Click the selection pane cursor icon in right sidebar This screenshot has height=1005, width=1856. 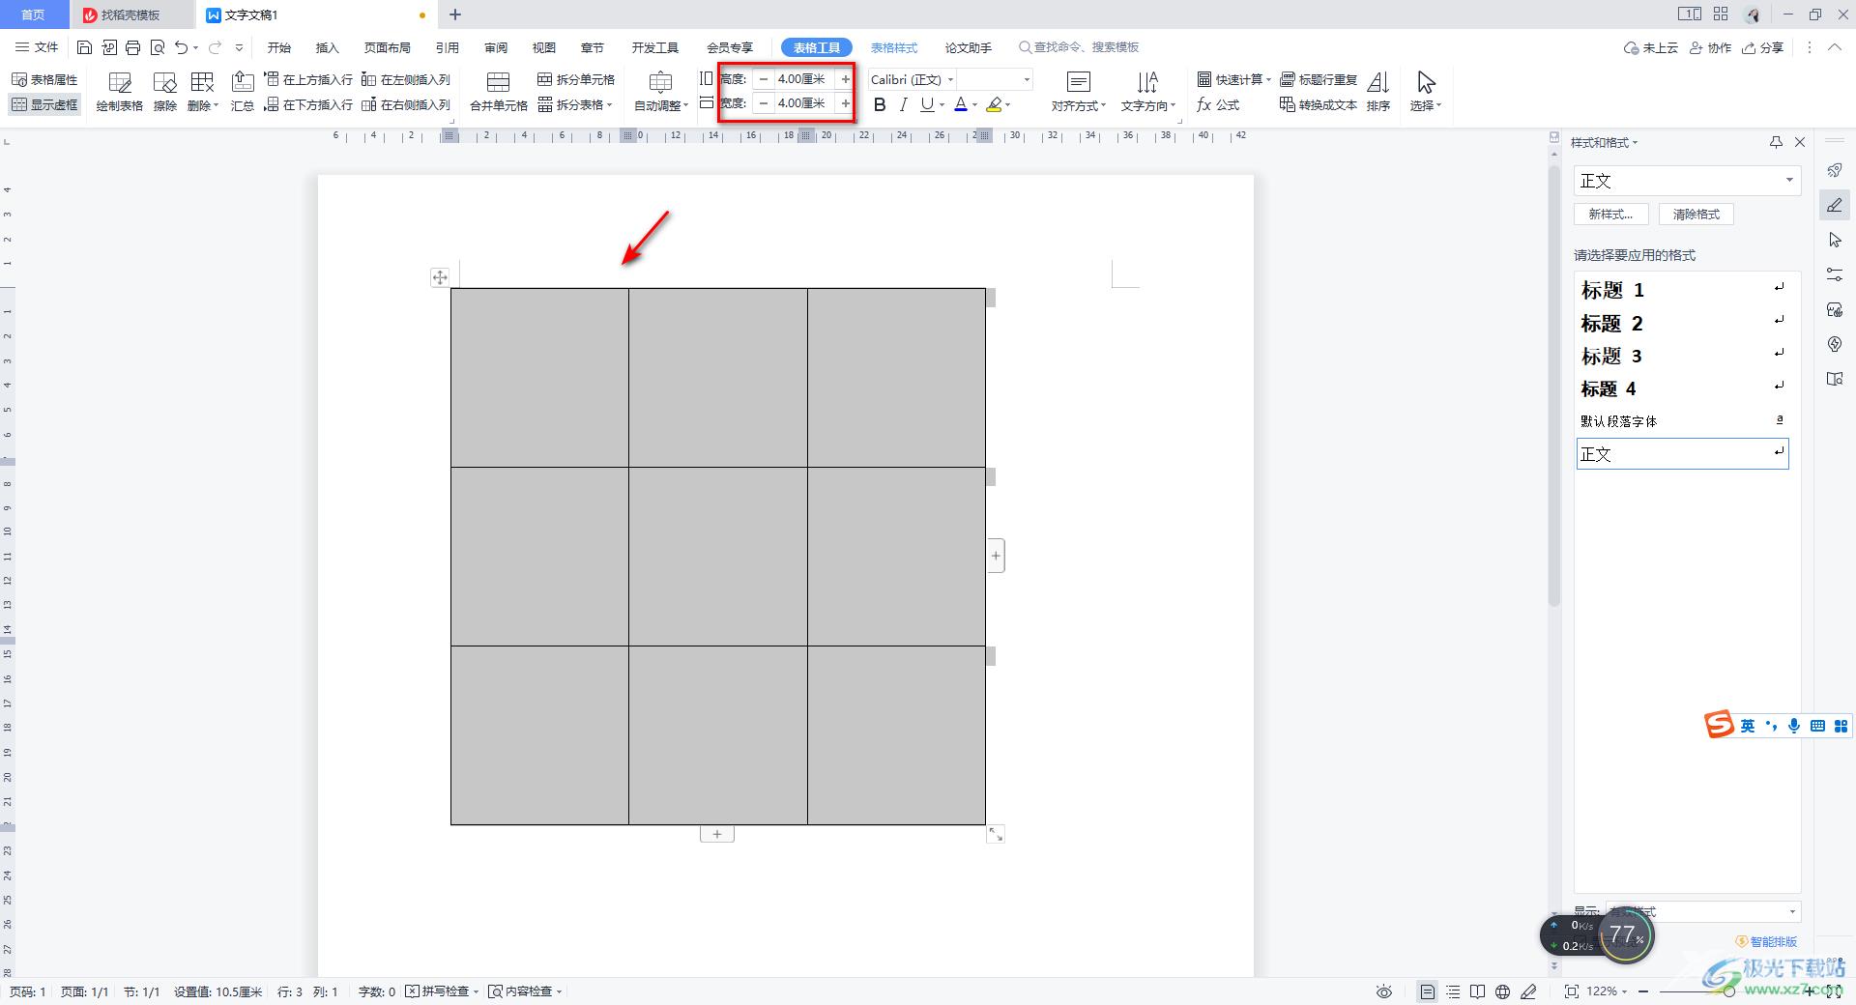click(x=1835, y=240)
